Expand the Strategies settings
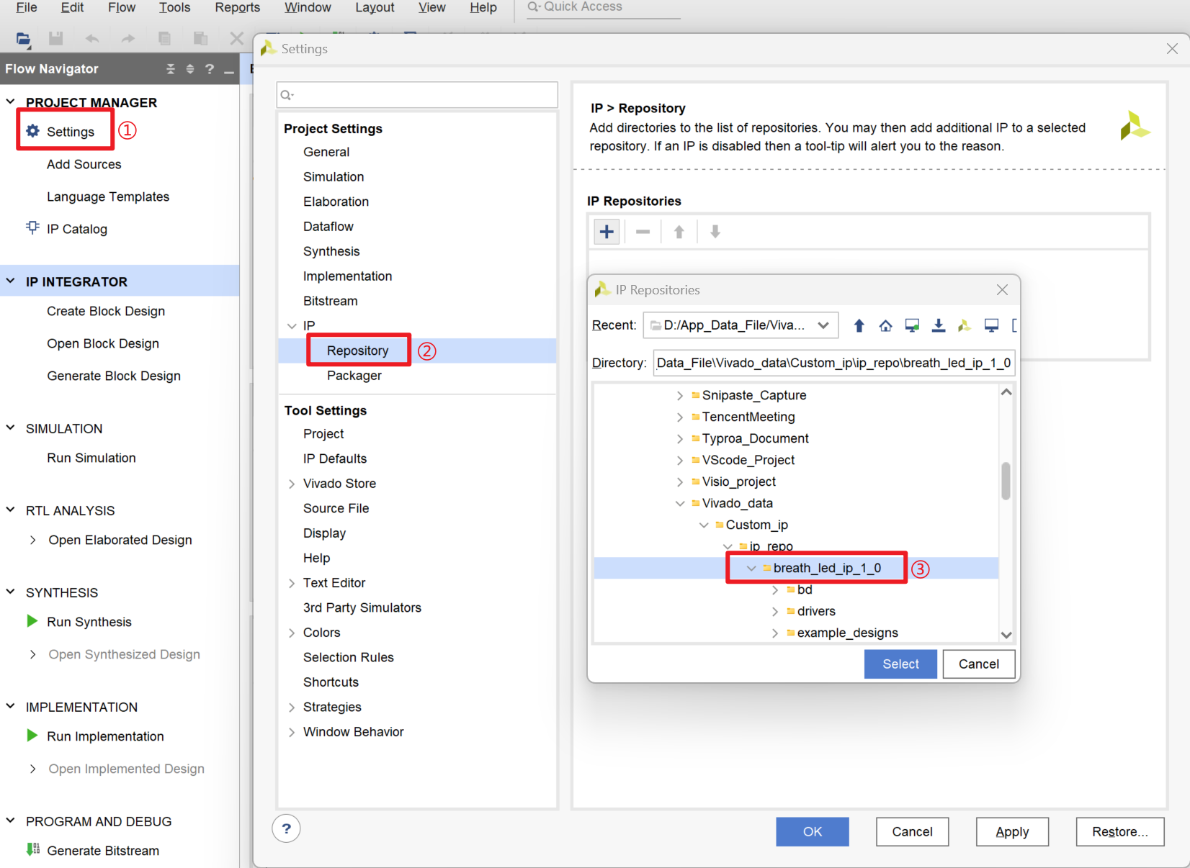 (292, 707)
